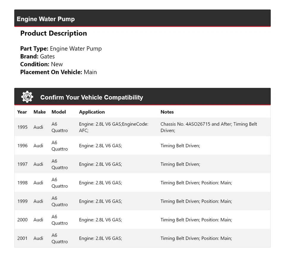Select the 2000 year cell
Screen dimensions: 285x257
[23, 220]
